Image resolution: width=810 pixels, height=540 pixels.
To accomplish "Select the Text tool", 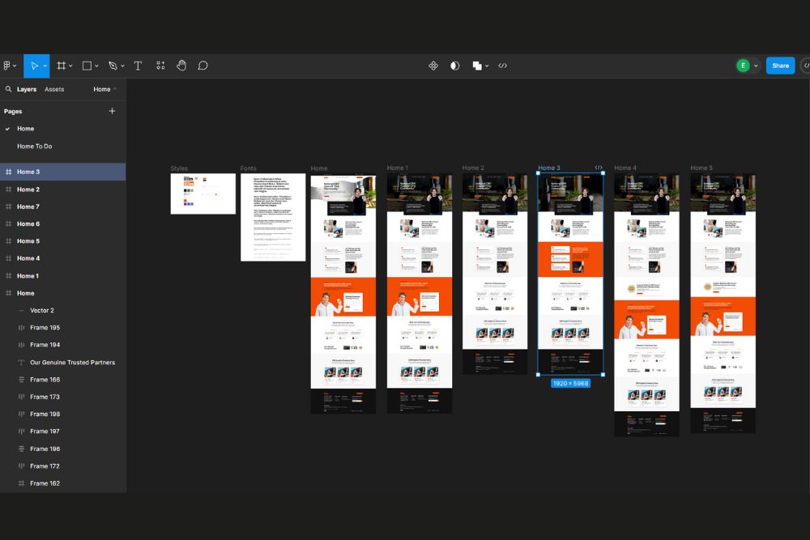I will [138, 66].
